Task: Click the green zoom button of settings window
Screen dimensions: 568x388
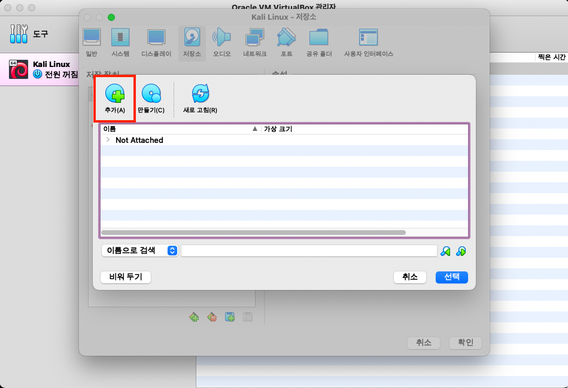Action: click(111, 17)
